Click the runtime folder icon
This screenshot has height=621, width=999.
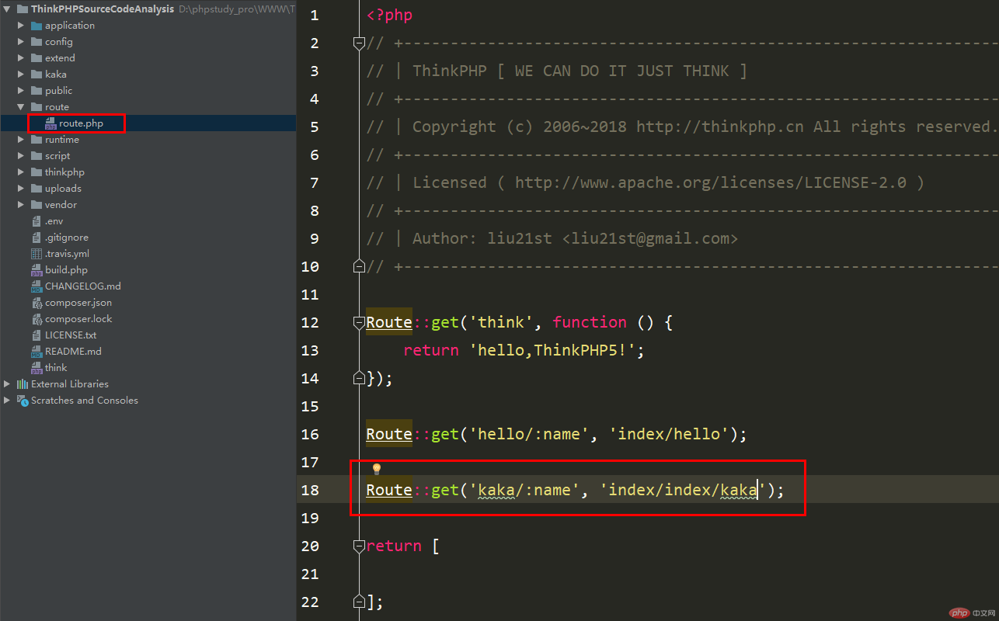click(x=37, y=140)
